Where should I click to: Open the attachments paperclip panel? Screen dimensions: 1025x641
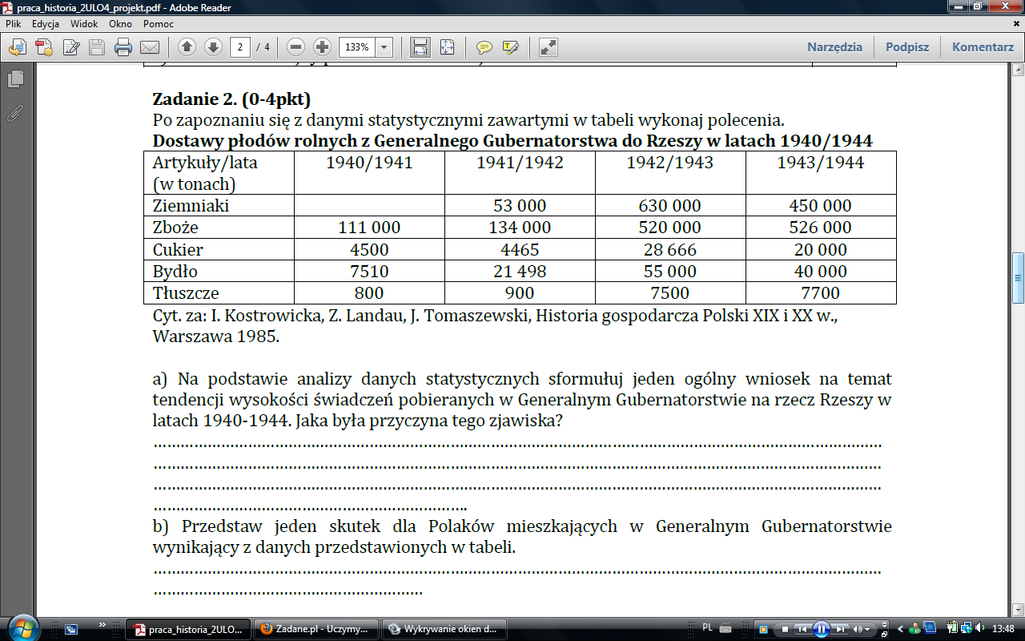(x=15, y=113)
